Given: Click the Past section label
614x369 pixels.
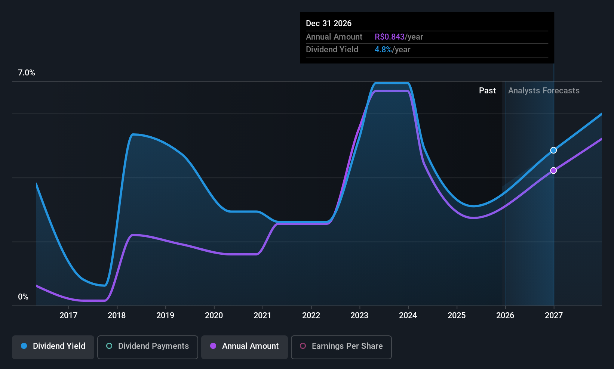Looking at the screenshot, I should tap(487, 91).
